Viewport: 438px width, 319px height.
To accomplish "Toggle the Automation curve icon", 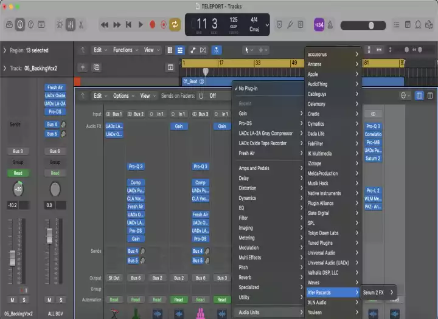I will tap(193, 50).
